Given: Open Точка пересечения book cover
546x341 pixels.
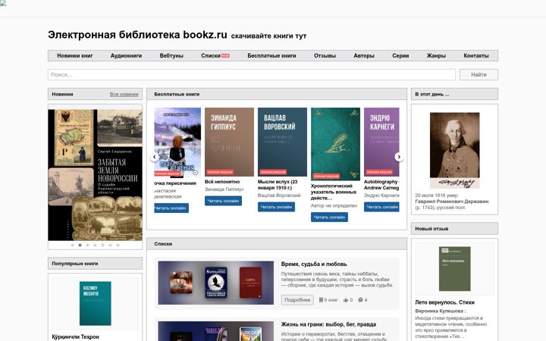Looking at the screenshot, I should tap(177, 142).
